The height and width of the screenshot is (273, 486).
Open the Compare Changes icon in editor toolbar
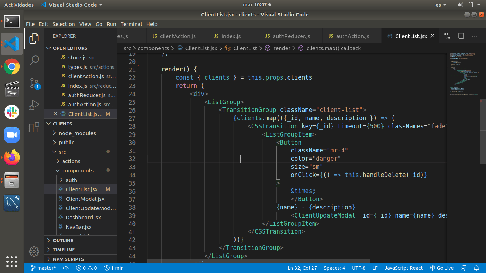click(447, 36)
